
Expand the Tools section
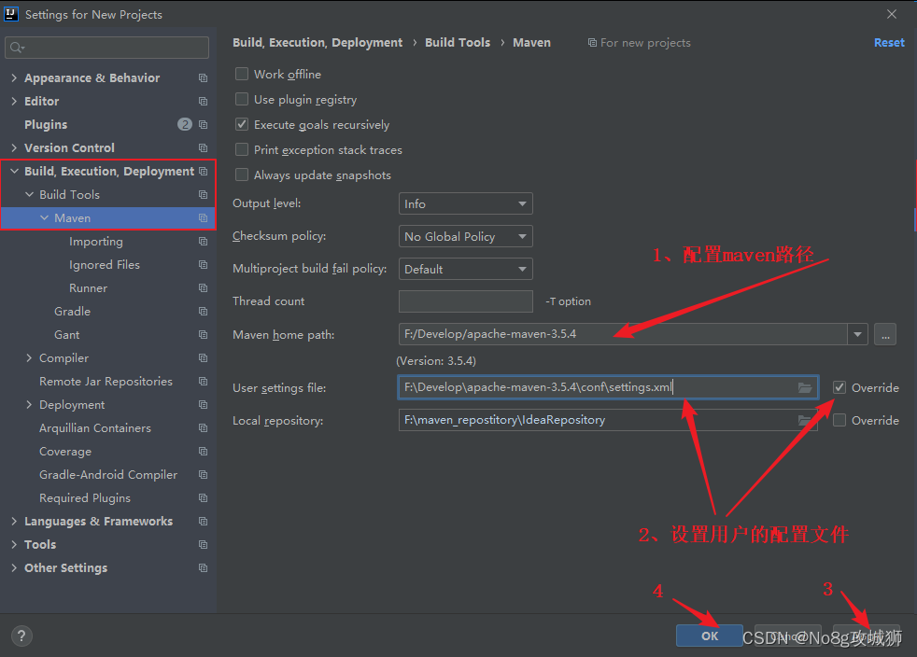[14, 545]
